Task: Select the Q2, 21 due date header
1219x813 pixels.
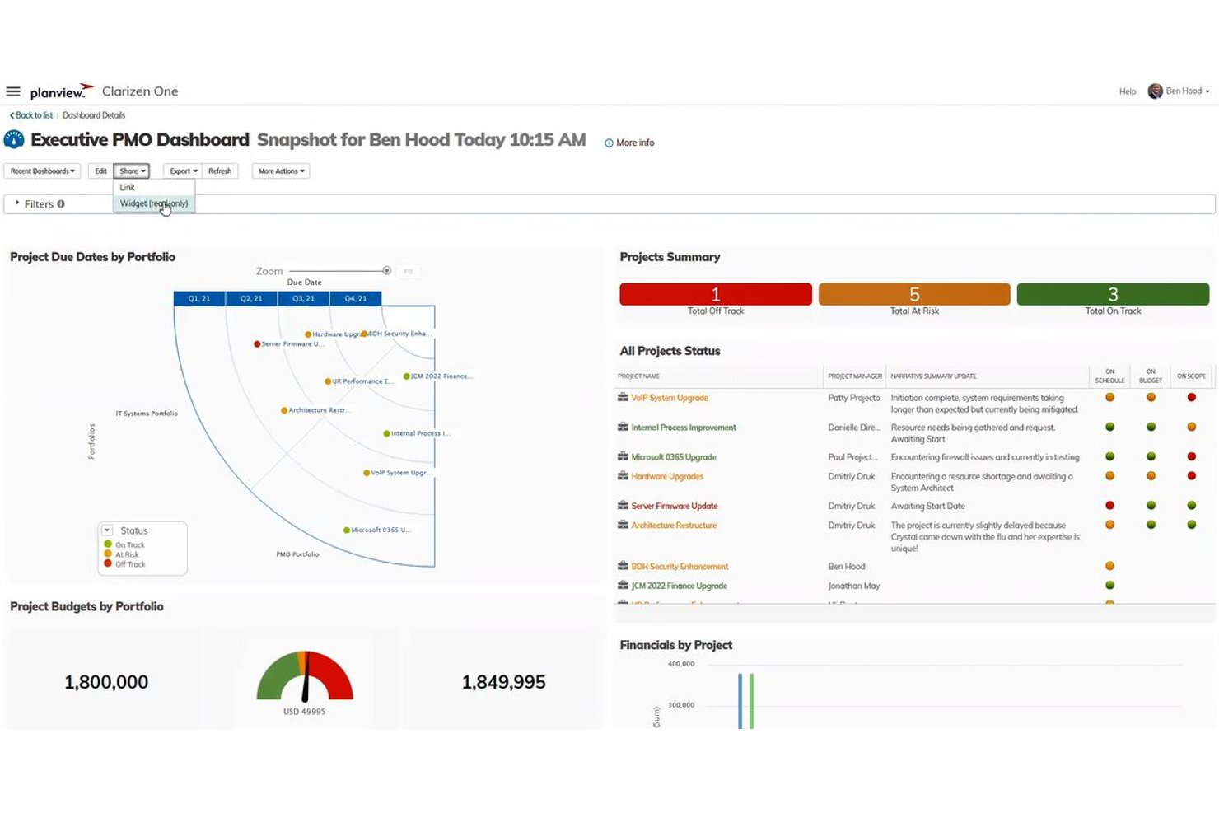Action: point(251,299)
